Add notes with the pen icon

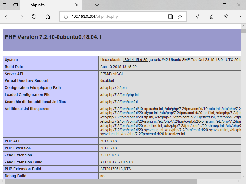click(x=212, y=17)
